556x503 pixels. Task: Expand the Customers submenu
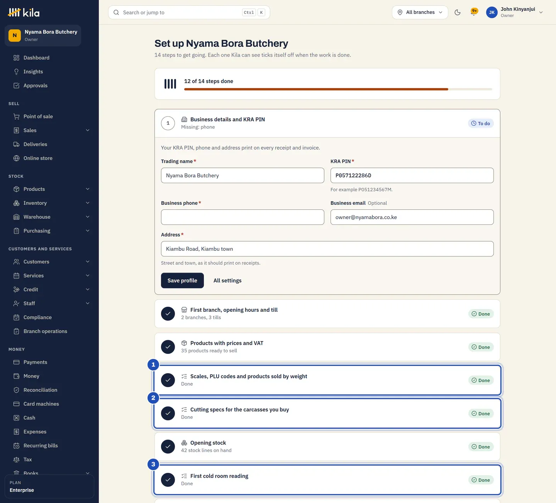point(49,262)
